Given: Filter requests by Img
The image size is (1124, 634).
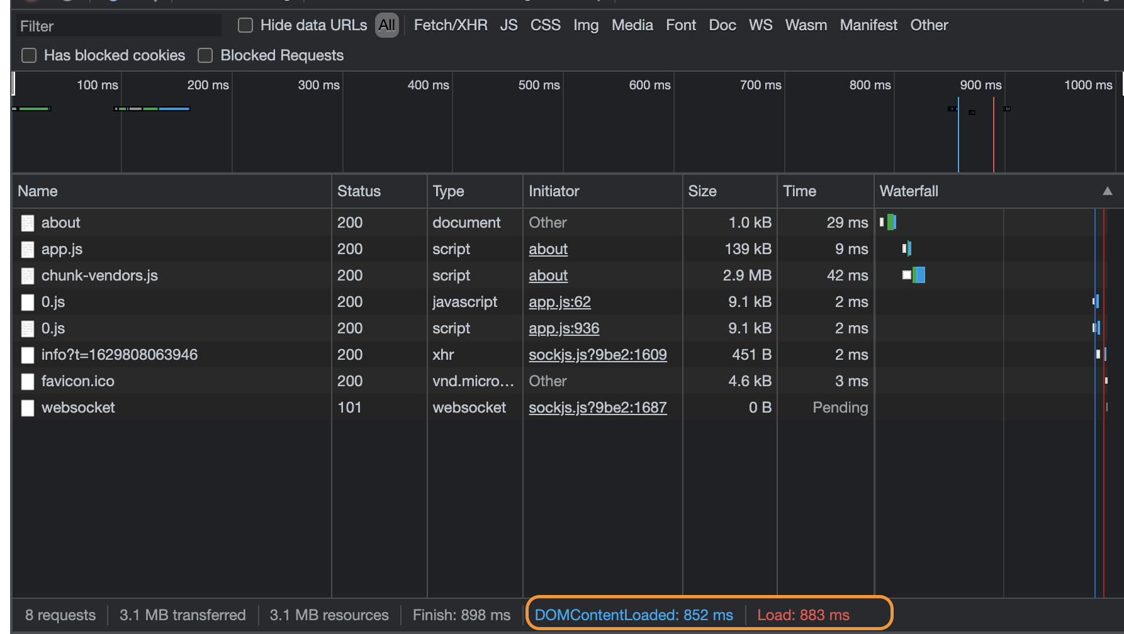Looking at the screenshot, I should coord(586,25).
